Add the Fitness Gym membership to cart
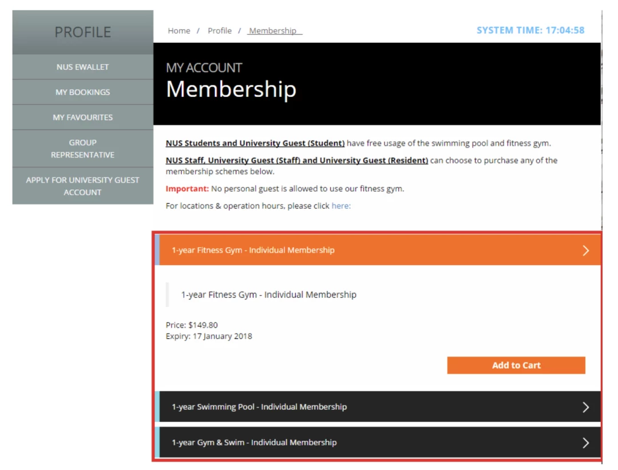This screenshot has width=618, height=470. click(516, 365)
